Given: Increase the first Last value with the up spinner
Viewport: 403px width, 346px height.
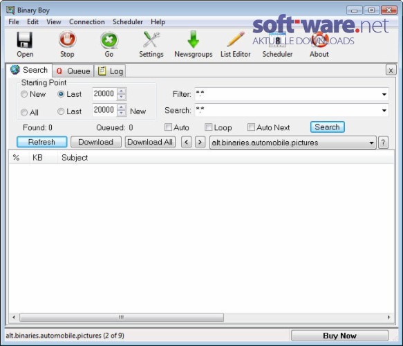Looking at the screenshot, I should coord(121,91).
